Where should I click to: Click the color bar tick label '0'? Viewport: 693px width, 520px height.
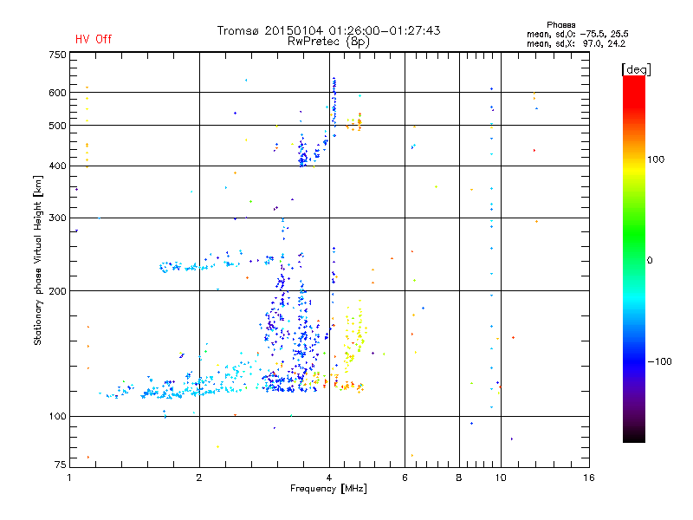[649, 261]
